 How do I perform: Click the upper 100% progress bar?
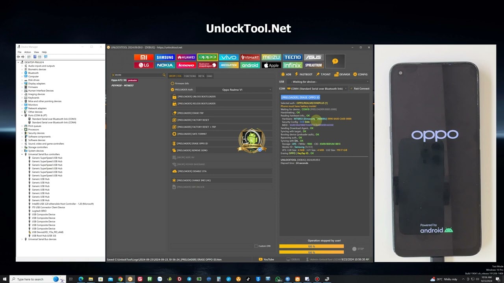tap(311, 246)
